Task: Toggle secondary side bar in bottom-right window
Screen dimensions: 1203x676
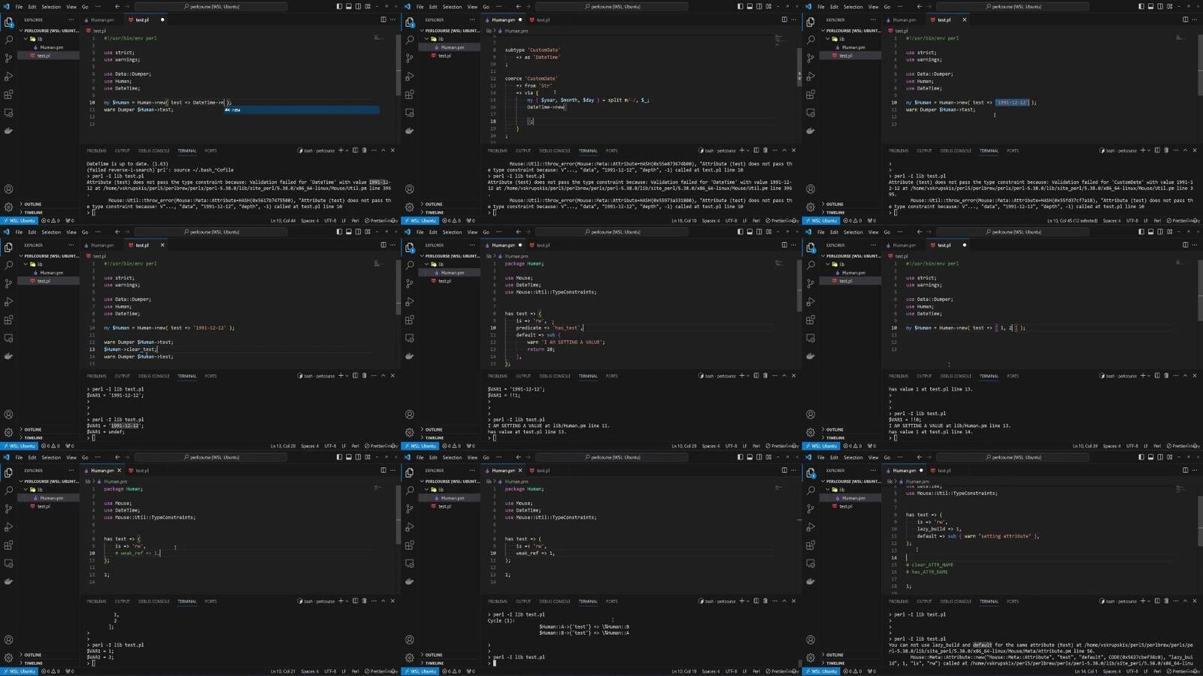Action: (x=1159, y=457)
